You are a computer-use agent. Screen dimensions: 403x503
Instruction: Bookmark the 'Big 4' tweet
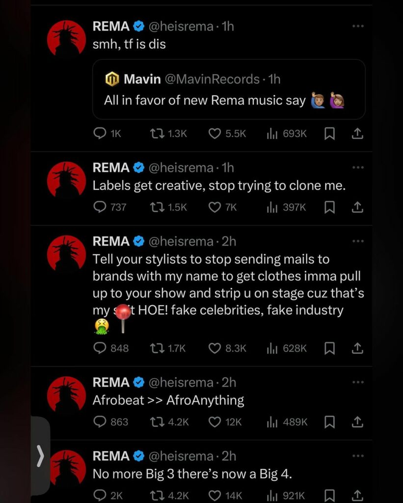tap(329, 495)
